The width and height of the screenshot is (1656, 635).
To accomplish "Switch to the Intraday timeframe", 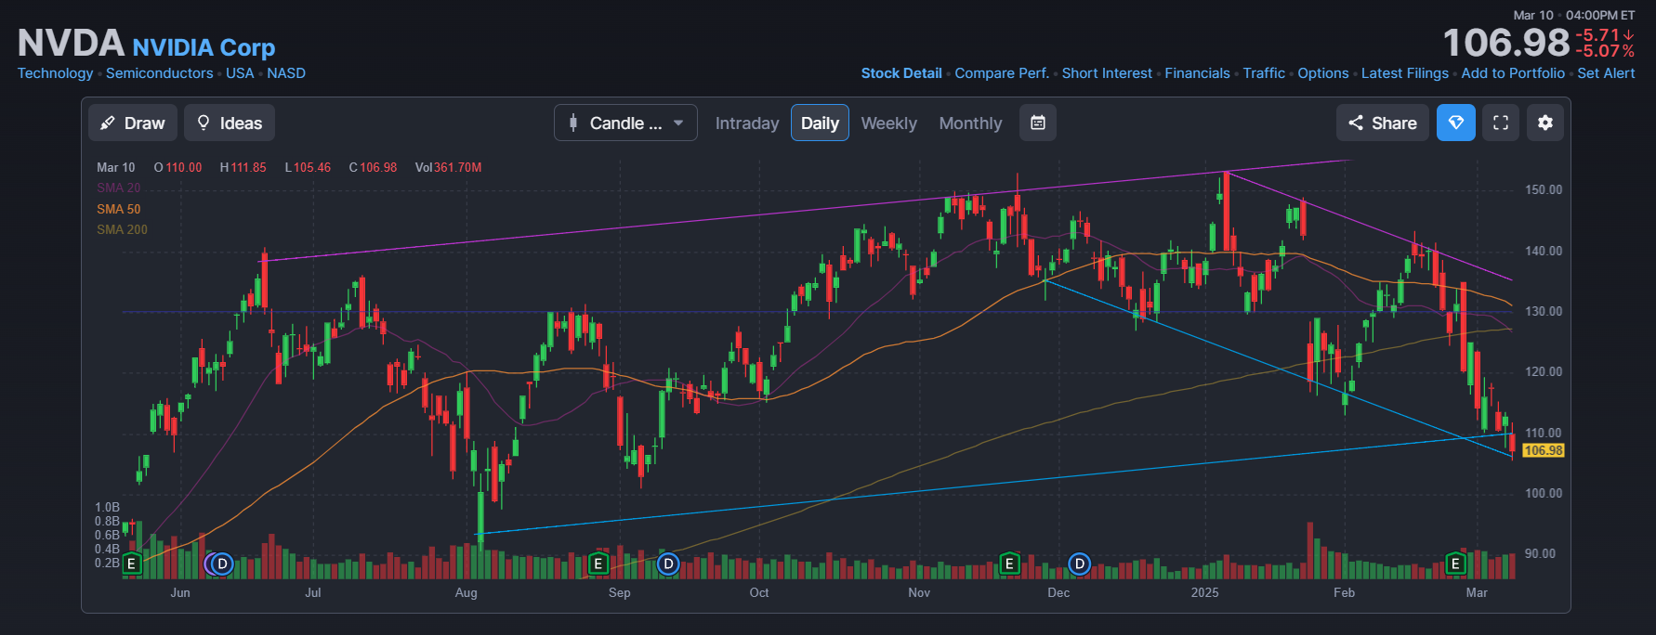I will (747, 123).
